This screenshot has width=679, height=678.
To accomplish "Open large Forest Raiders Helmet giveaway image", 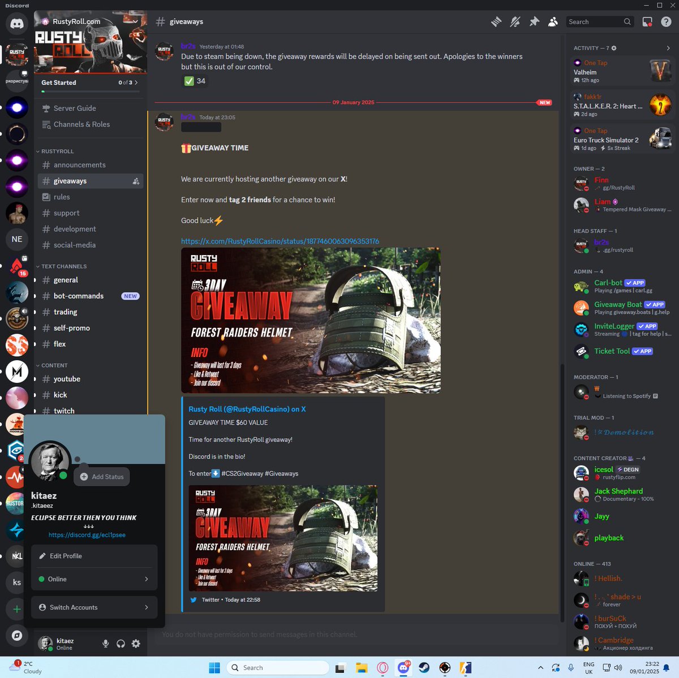I will [x=311, y=320].
